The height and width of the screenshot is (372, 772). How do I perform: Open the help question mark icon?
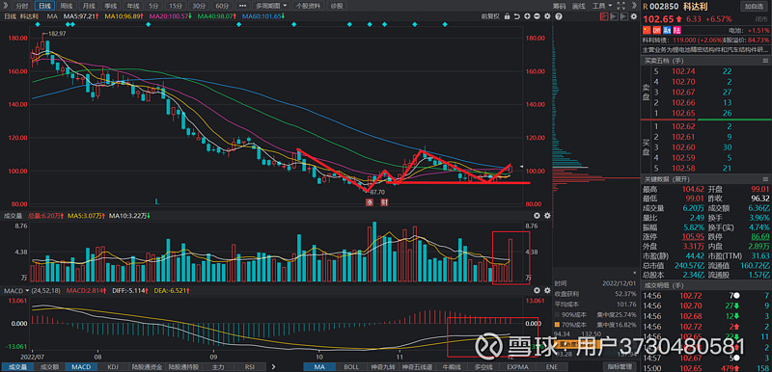(x=559, y=16)
